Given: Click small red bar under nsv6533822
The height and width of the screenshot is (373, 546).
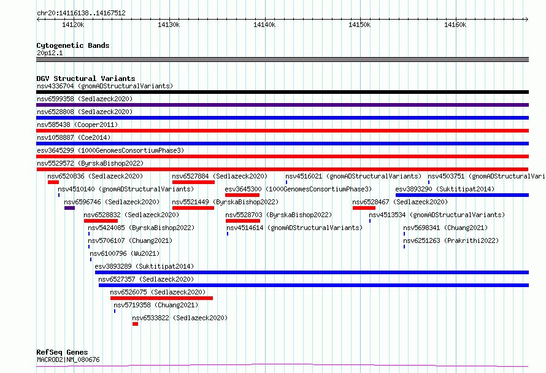Looking at the screenshot, I should [135, 324].
